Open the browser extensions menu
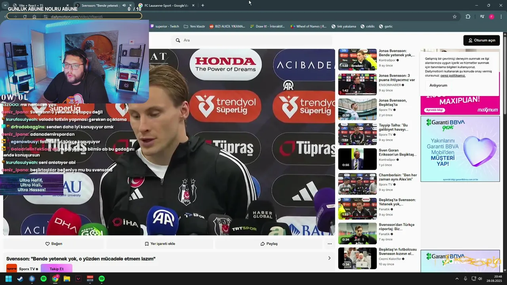 pyautogui.click(x=468, y=17)
